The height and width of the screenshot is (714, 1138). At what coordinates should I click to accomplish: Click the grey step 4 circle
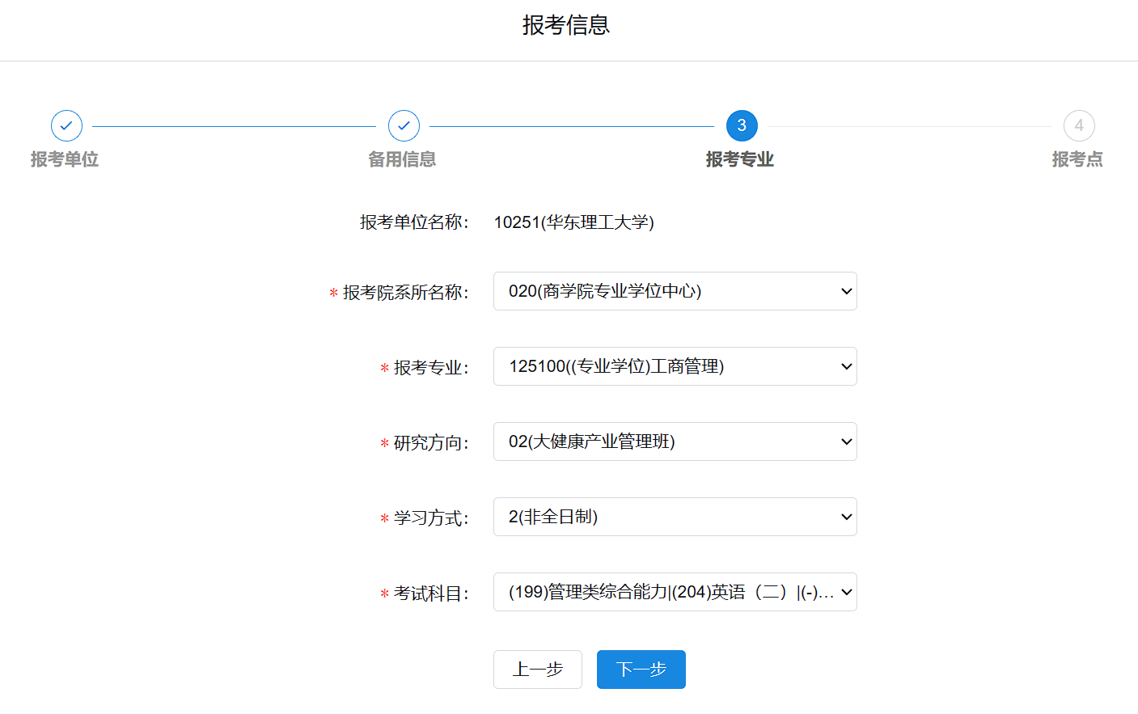pyautogui.click(x=1079, y=126)
